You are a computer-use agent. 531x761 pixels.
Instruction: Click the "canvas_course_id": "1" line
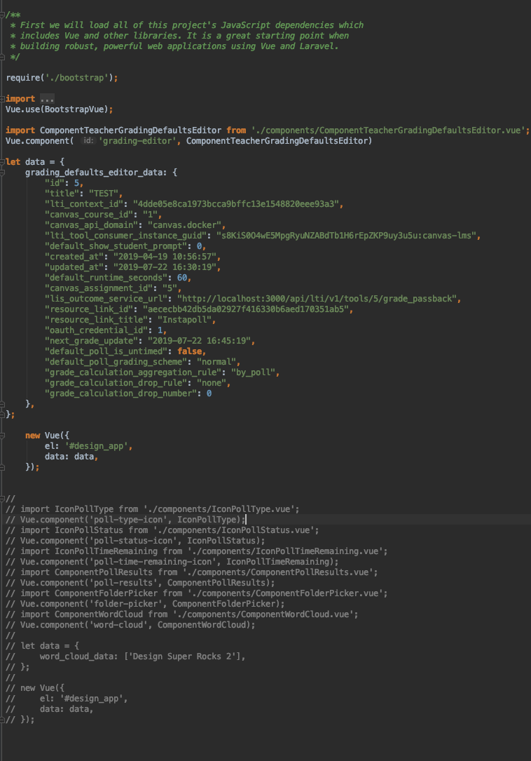tap(103, 215)
